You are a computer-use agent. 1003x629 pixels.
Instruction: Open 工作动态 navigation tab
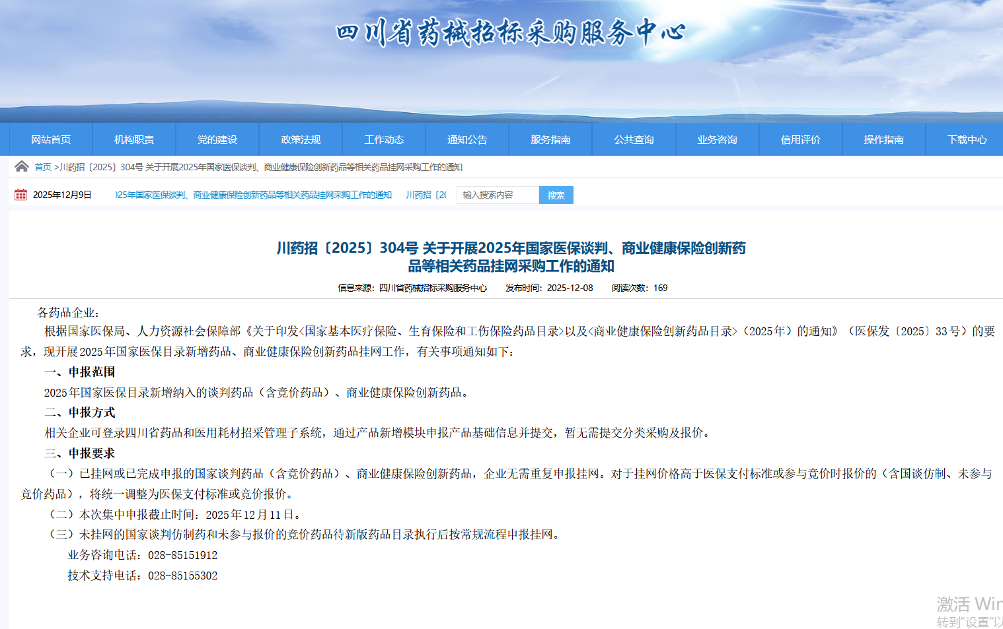(384, 140)
